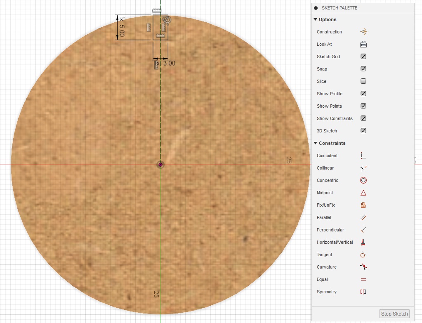Select the Equal constraint icon
This screenshot has width=422, height=323.
pyautogui.click(x=363, y=279)
